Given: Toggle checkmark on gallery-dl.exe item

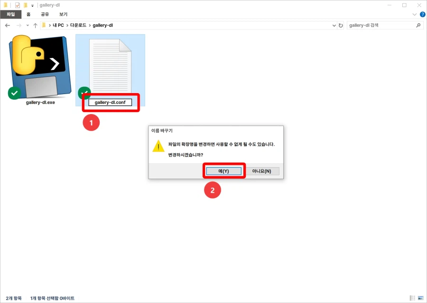Looking at the screenshot, I should (x=14, y=93).
